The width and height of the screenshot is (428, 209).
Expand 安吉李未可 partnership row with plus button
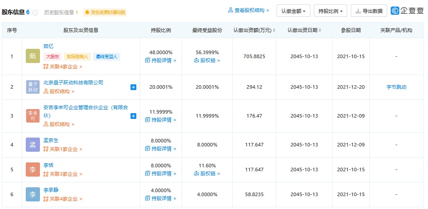(x=133, y=116)
